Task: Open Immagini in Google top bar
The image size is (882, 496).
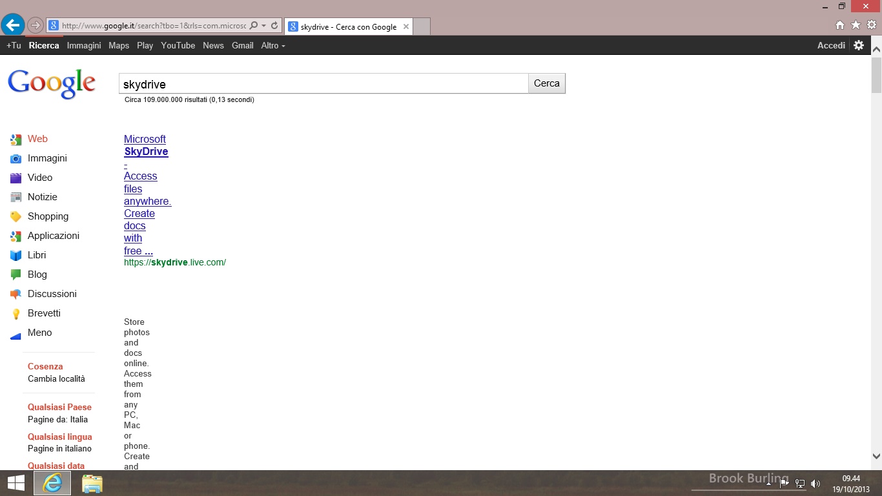Action: click(84, 45)
